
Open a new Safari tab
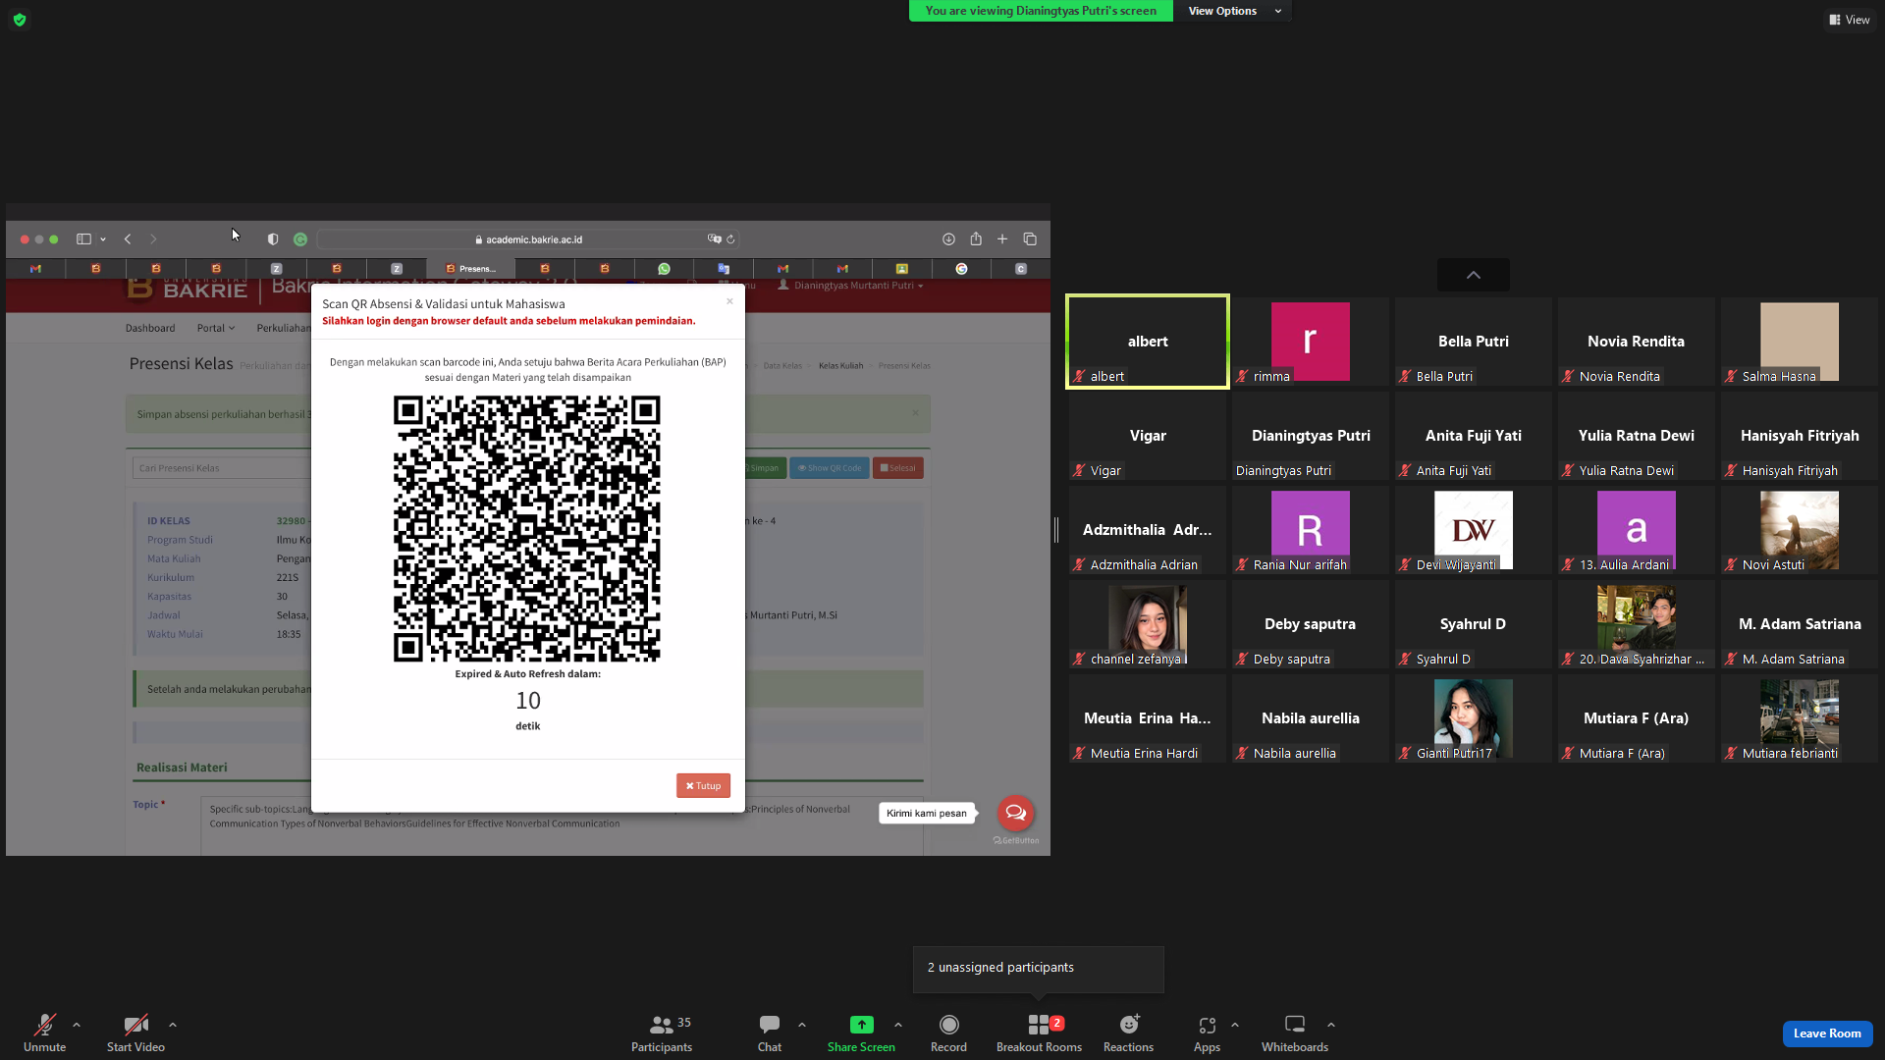1002,239
